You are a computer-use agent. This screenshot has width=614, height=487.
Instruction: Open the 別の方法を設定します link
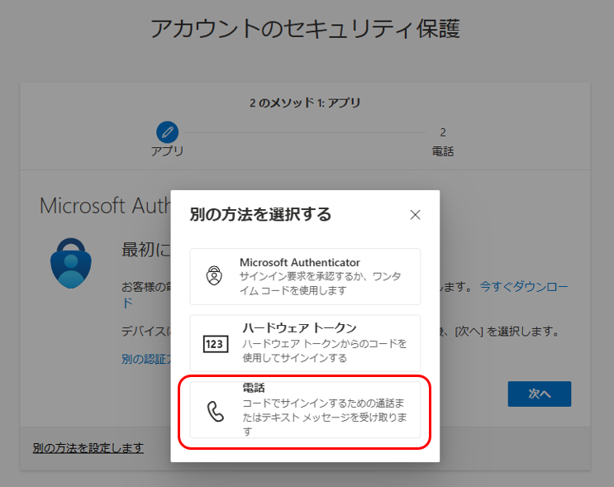click(88, 448)
